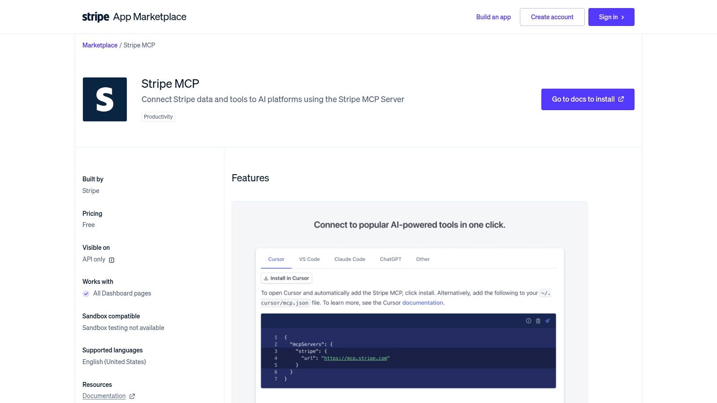Click Install in Cursor button
This screenshot has height=403, width=717.
[286, 278]
